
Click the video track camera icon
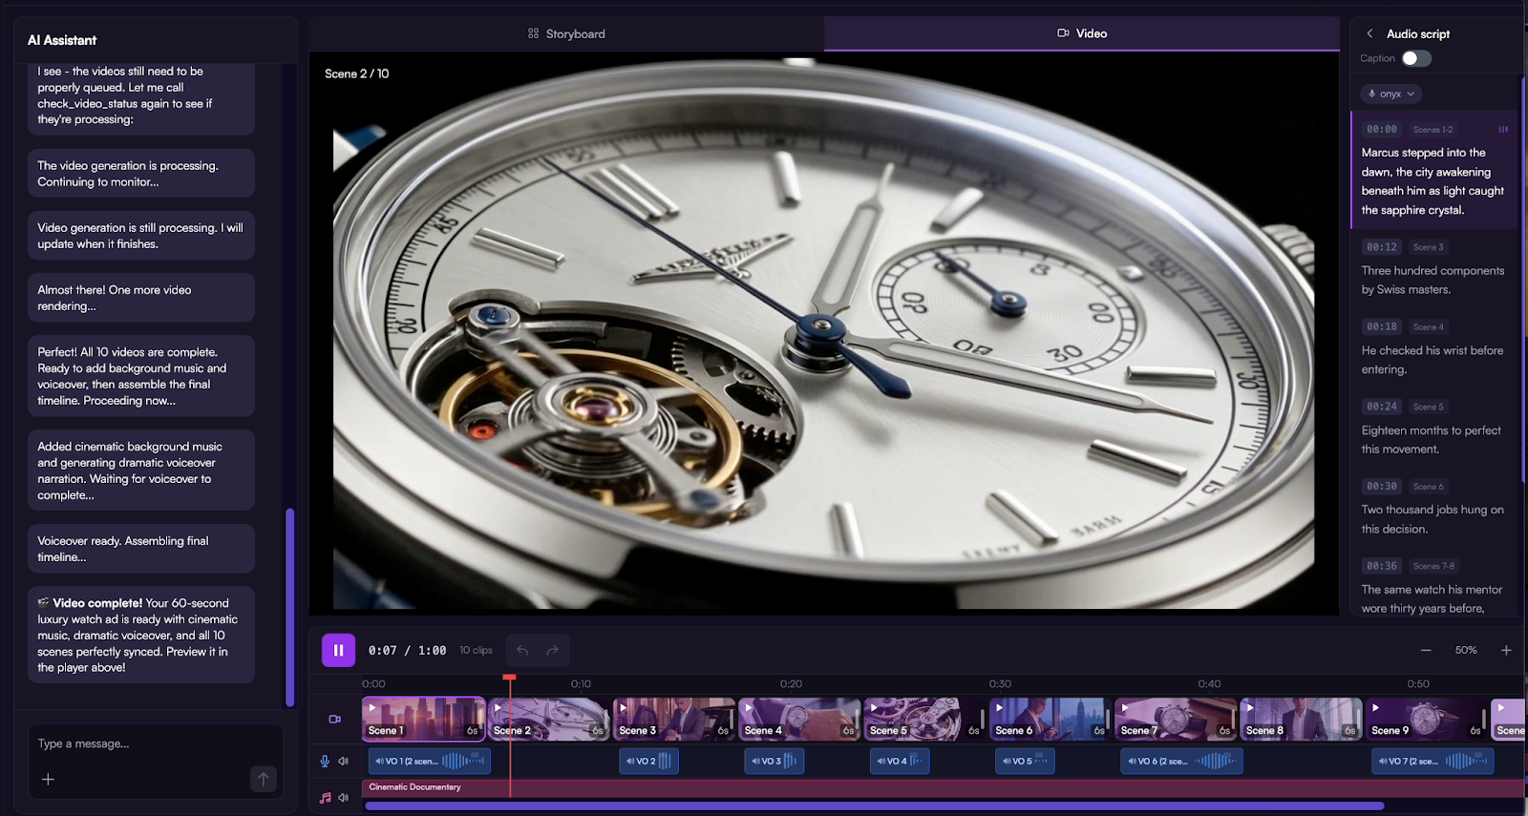coord(335,719)
